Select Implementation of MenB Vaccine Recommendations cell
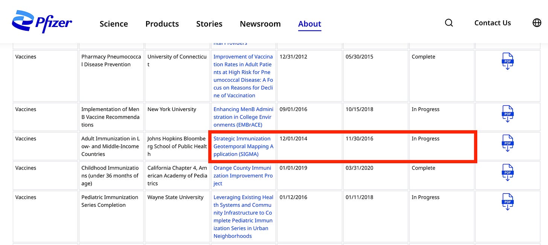The image size is (548, 245). click(111, 117)
